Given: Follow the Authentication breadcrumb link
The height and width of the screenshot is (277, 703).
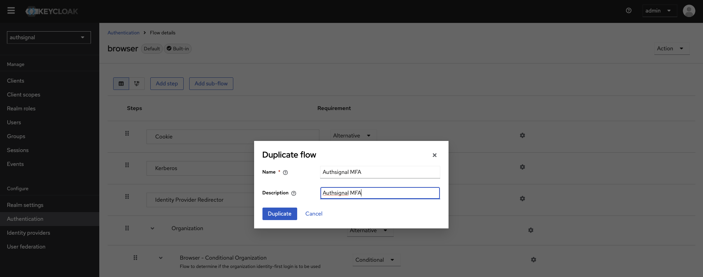Looking at the screenshot, I should tap(124, 33).
